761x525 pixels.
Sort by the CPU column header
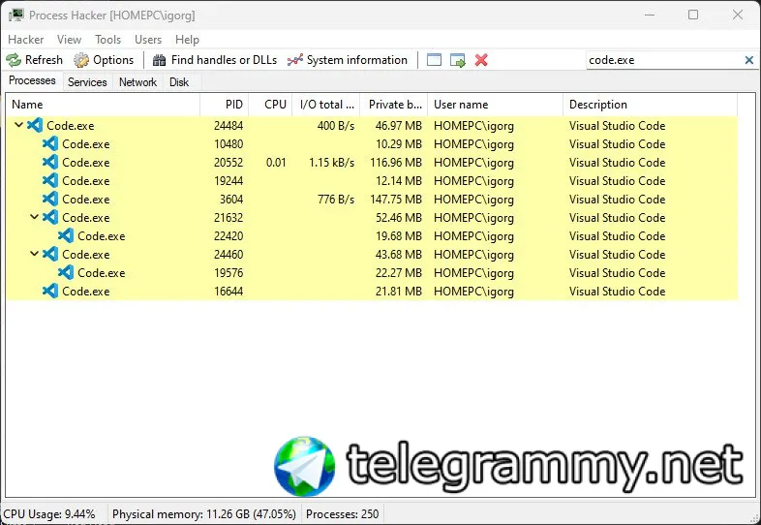click(x=270, y=105)
